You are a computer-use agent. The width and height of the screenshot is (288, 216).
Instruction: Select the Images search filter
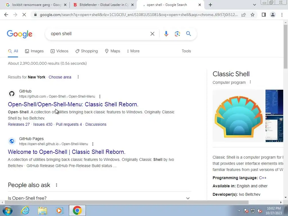[34, 51]
